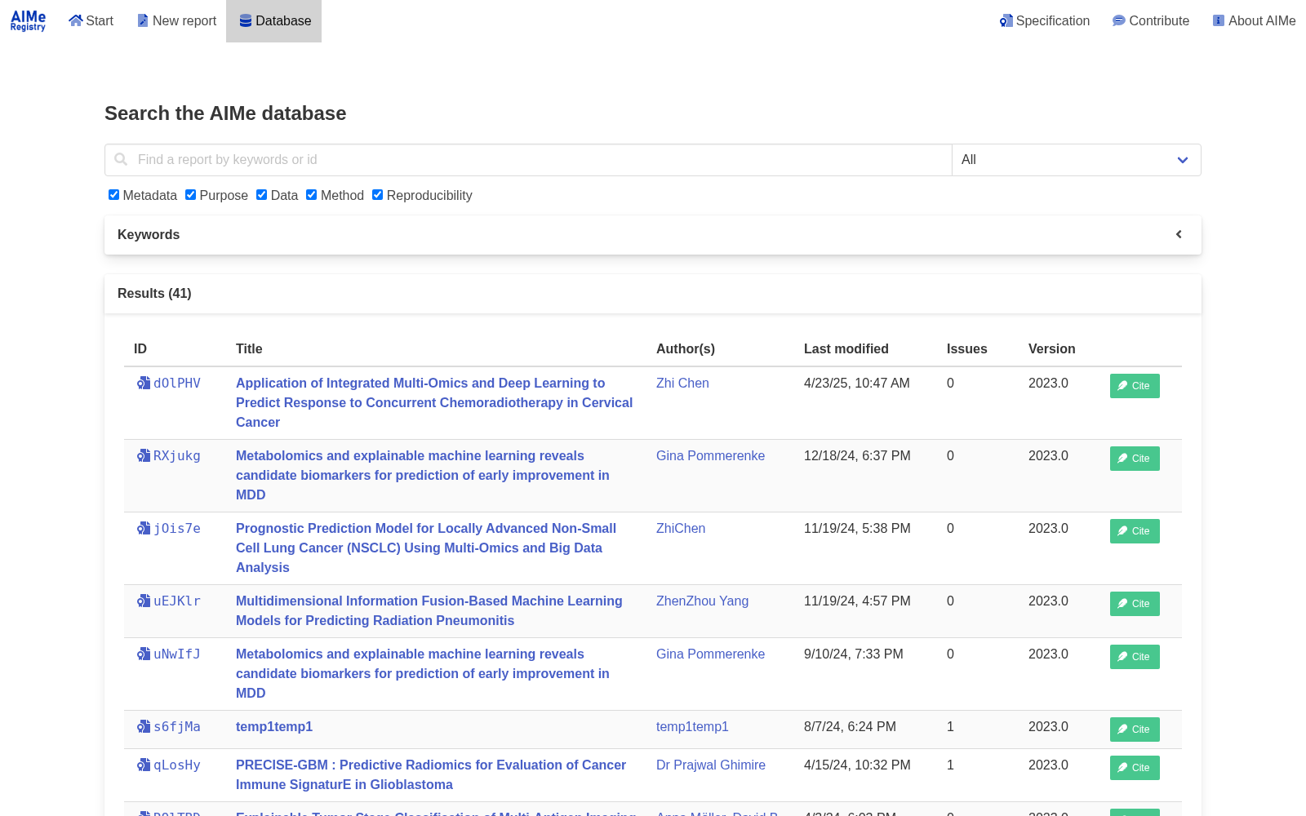Open the cervical cancer Multi-Omics report title
This screenshot has width=1306, height=816.
click(434, 402)
